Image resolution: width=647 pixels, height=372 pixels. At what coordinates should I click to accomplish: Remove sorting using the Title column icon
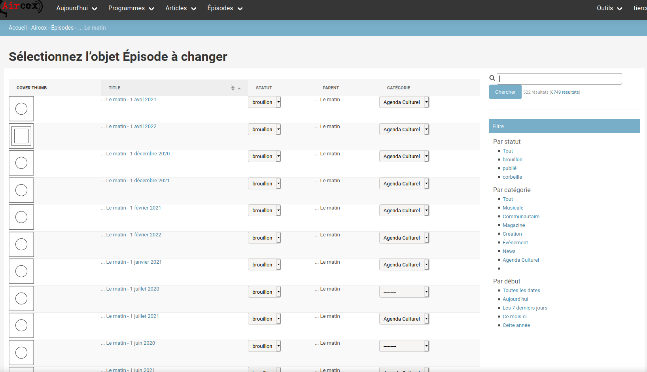click(x=233, y=88)
